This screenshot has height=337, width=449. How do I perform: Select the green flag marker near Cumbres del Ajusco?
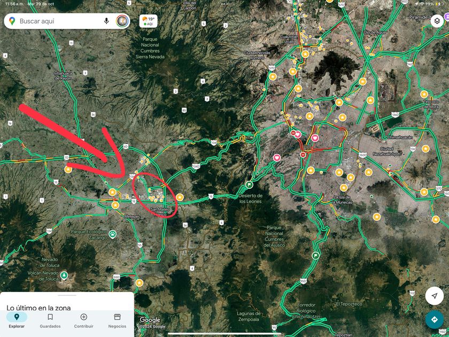pos(315,255)
